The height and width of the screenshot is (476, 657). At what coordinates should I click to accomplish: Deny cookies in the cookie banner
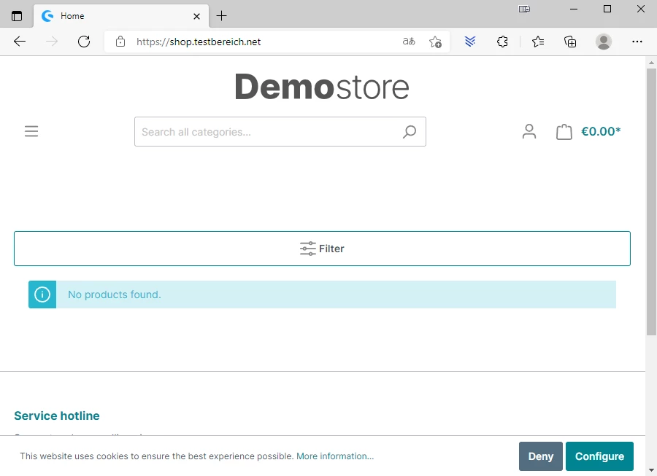tap(540, 456)
